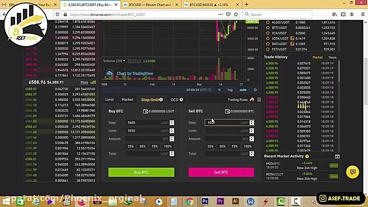Click the fee calculator icon beside Trading Rules
The height and width of the screenshot is (207, 368).
click(259, 100)
